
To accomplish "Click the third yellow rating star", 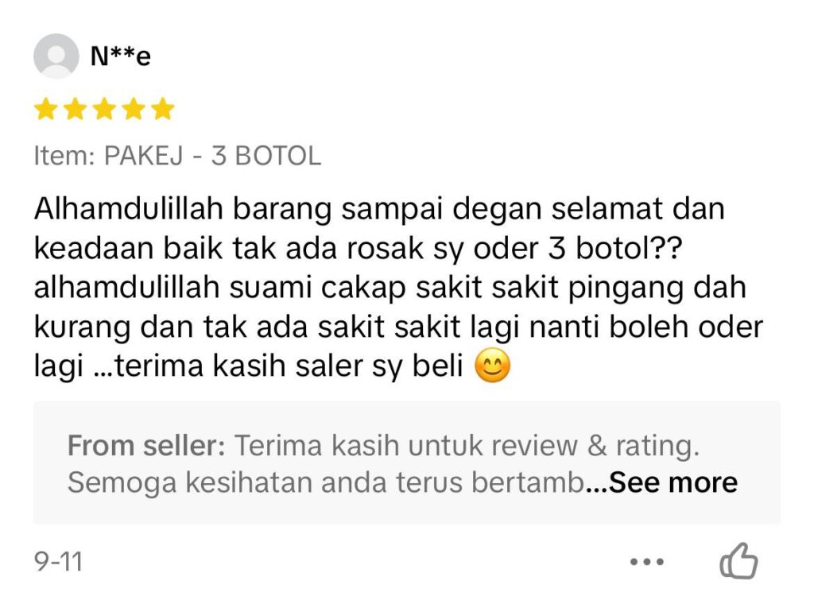I will 104,109.
